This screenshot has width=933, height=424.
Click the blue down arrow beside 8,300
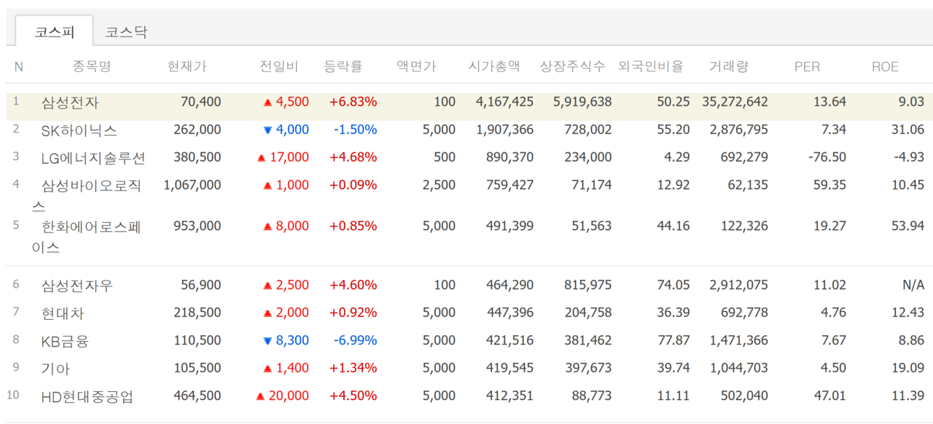268,341
